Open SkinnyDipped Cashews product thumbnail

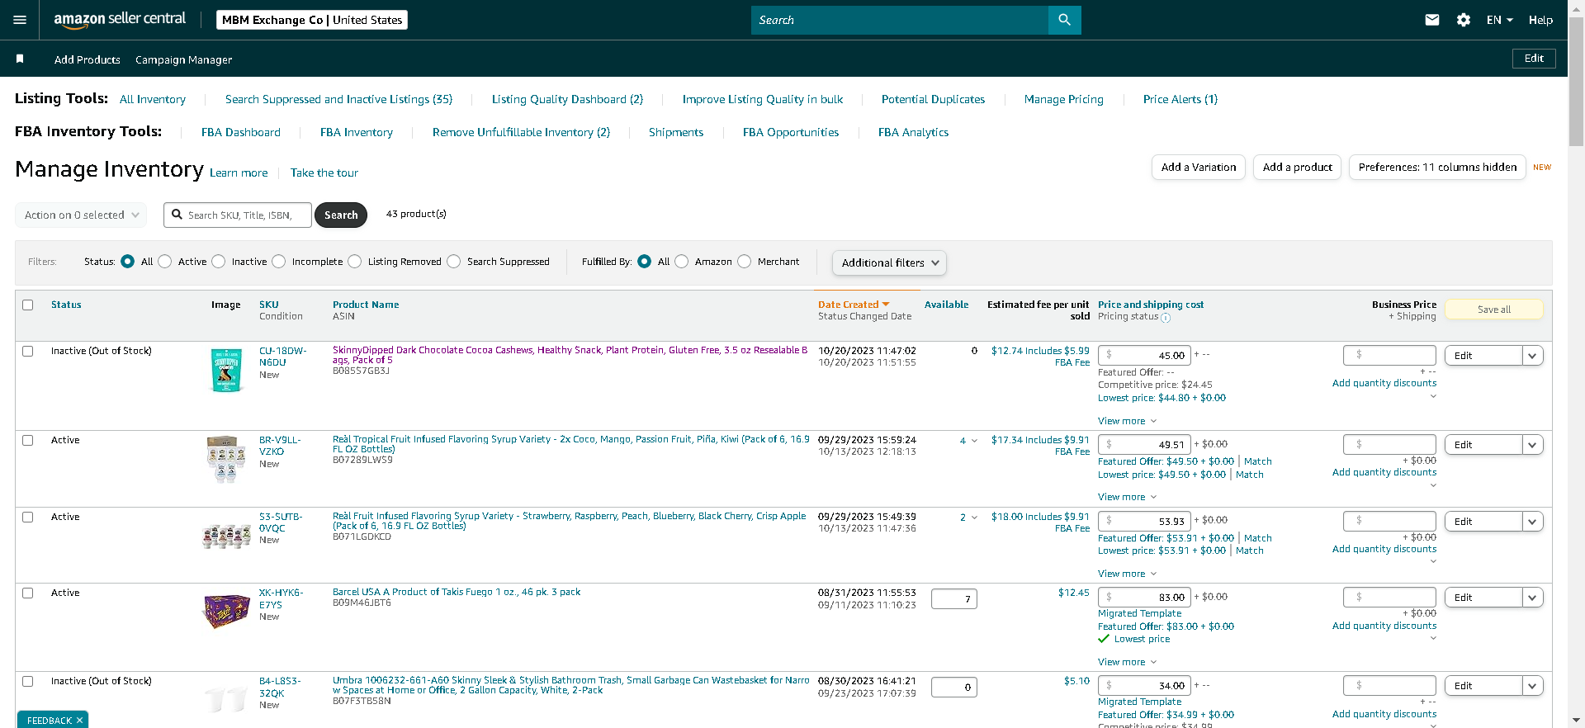pos(226,370)
